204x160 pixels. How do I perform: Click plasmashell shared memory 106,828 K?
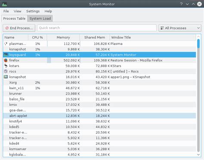pos(102,43)
